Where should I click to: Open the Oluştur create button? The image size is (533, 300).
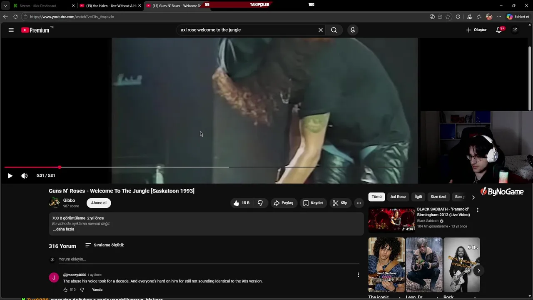pos(476,30)
